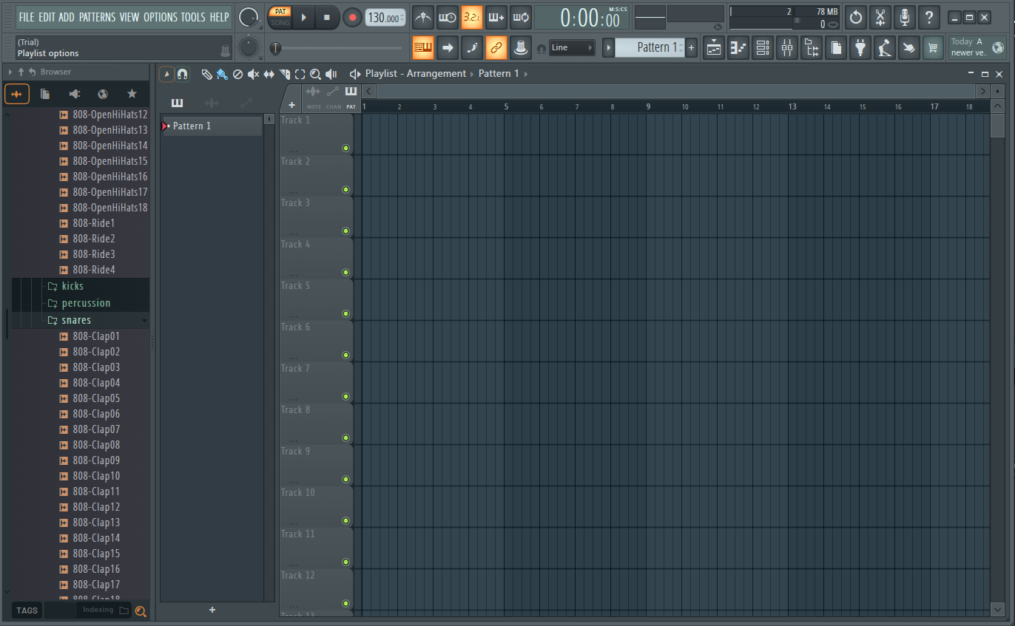Click the copy files icon in toolbar
The width and height of the screenshot is (1015, 626).
tap(836, 48)
